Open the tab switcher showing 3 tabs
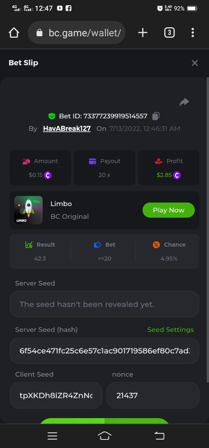Screen dimensions: 209x448 pyautogui.click(x=169, y=33)
